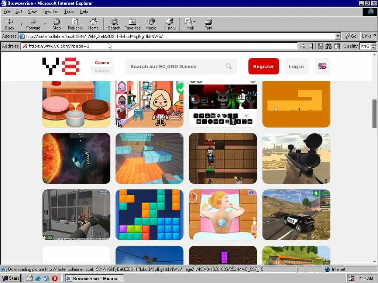Click the Log in button
The height and width of the screenshot is (283, 378).
(x=296, y=66)
